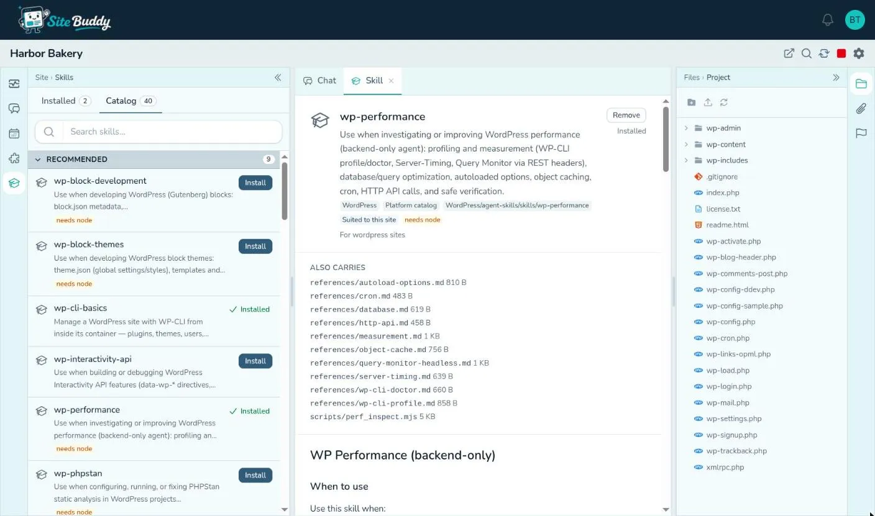The height and width of the screenshot is (516, 875).
Task: Open site settings gear
Action: click(859, 53)
